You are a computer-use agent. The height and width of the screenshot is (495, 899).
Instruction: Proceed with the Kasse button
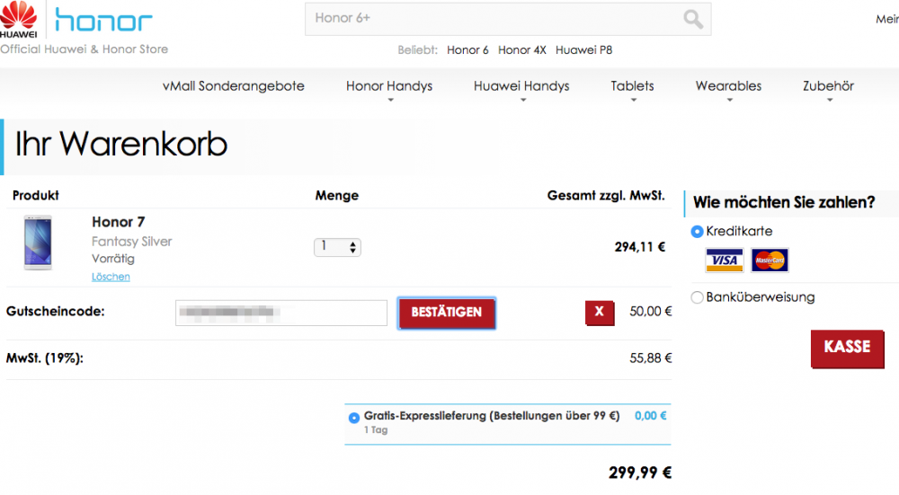pyautogui.click(x=846, y=347)
